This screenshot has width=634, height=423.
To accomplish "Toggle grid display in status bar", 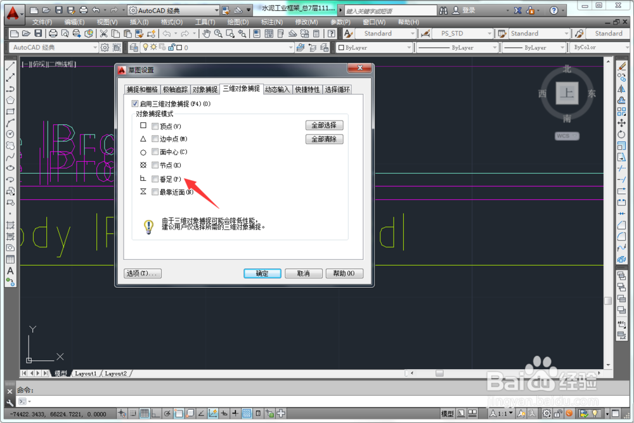I will pos(145,413).
